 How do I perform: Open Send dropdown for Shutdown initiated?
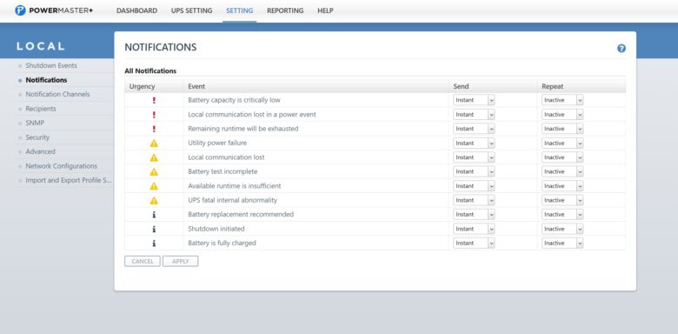(474, 229)
